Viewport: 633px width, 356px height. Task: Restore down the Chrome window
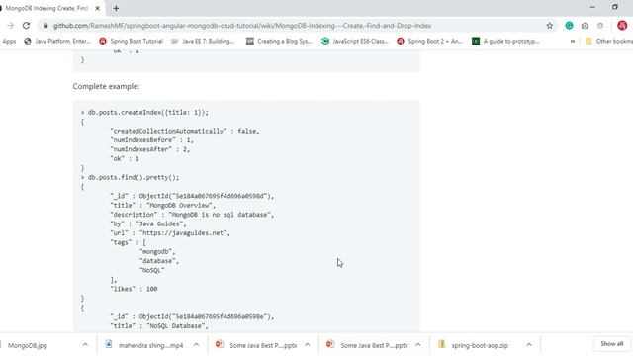tap(615, 7)
